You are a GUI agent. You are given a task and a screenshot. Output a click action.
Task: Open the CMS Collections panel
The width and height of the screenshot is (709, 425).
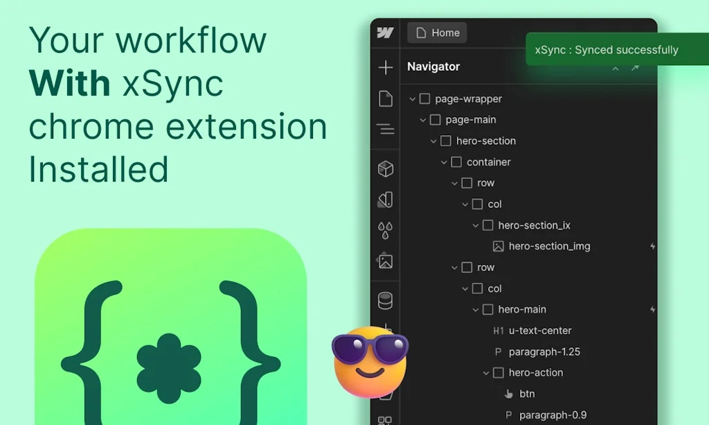[386, 300]
